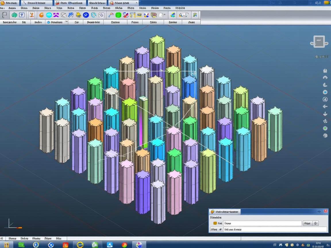Click the blue question-mark box toolbar icon
This screenshot has height=248, width=331.
coord(22,15)
